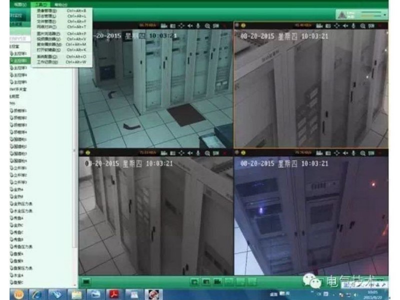
Task: Open PTZ direction control in top-left pane
Action: [181, 25]
